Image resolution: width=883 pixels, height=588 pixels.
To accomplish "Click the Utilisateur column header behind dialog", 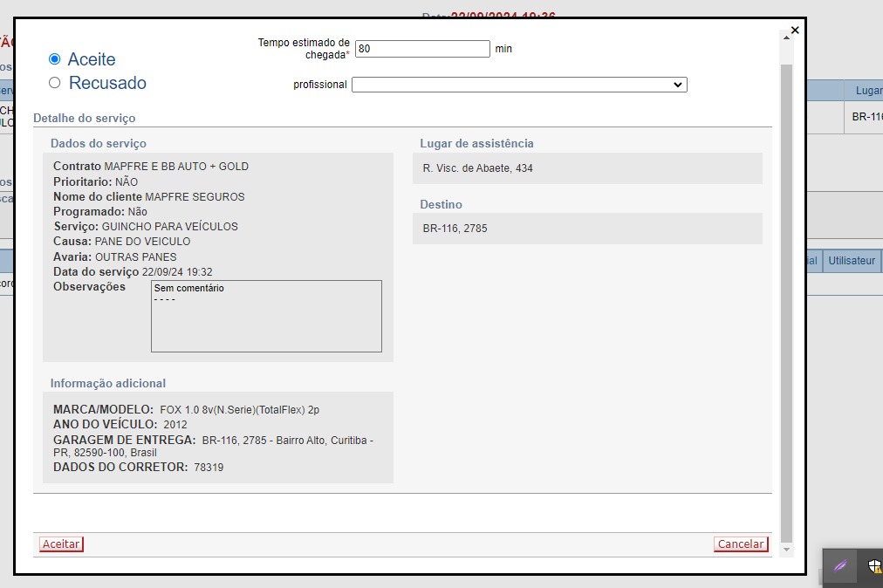I will pyautogui.click(x=852, y=261).
